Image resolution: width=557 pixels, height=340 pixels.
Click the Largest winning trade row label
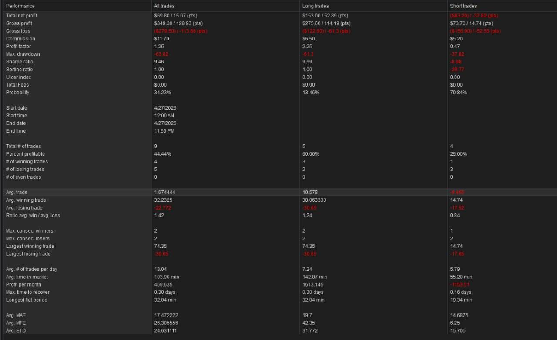30,246
